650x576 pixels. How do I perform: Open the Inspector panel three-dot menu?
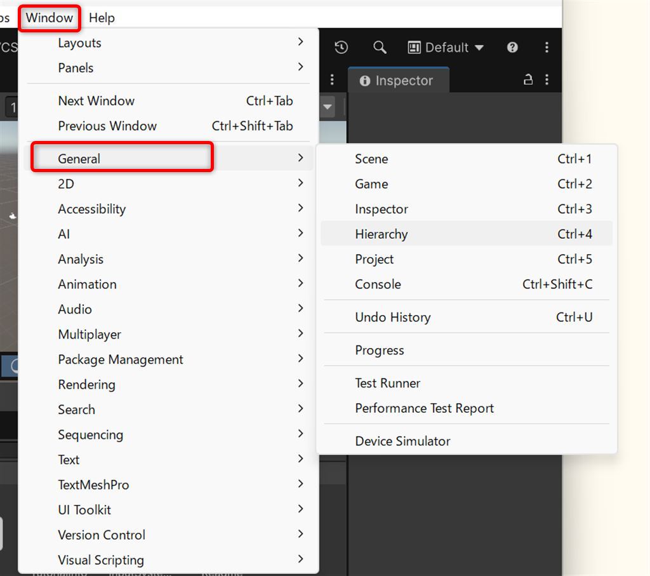click(547, 80)
